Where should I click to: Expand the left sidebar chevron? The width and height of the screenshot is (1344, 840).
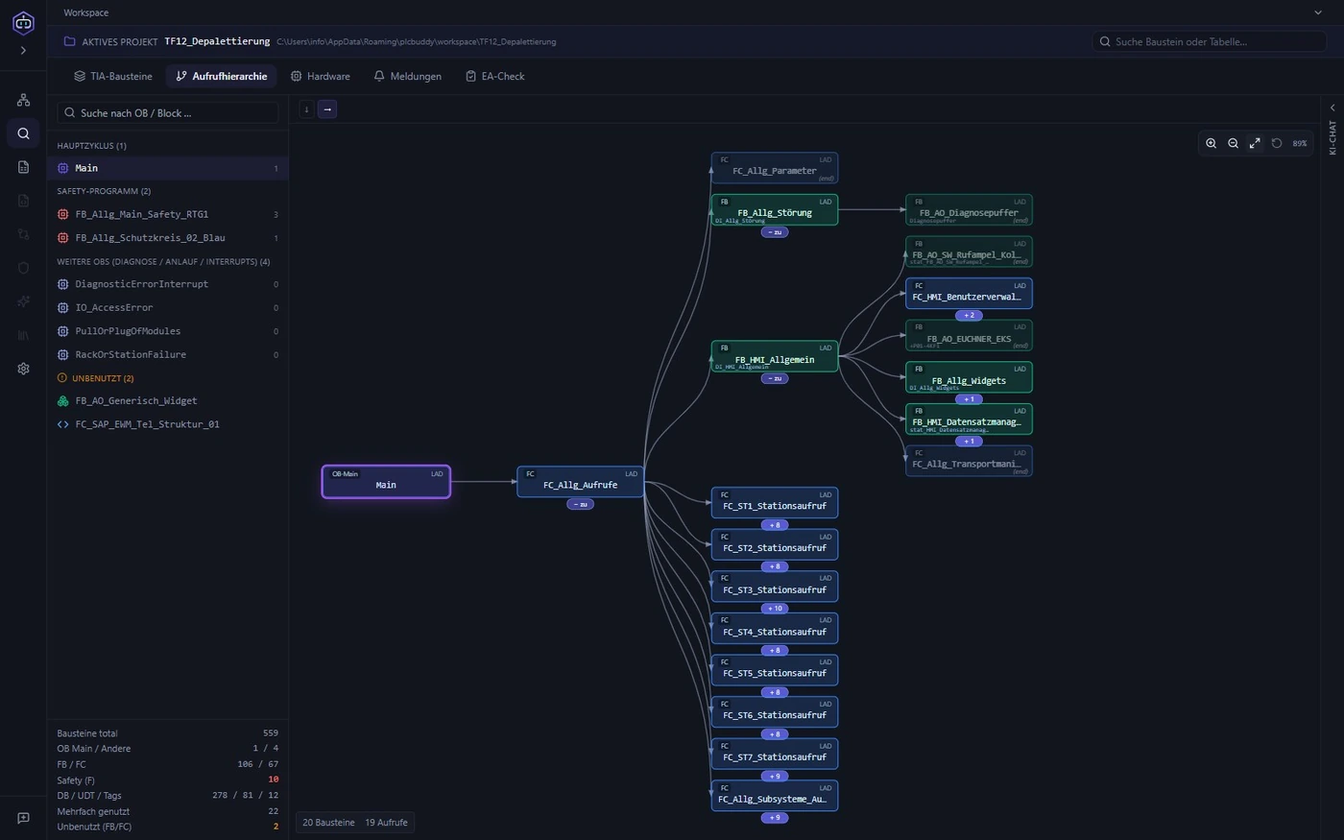[23, 50]
